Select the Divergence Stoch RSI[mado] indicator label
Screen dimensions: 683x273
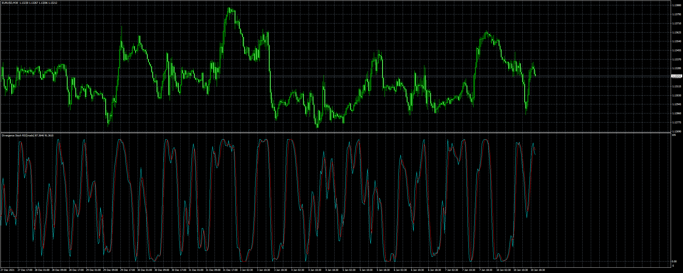[x=18, y=136]
